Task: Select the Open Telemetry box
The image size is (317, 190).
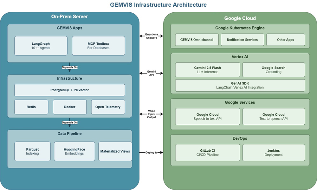Action: tap(108, 107)
